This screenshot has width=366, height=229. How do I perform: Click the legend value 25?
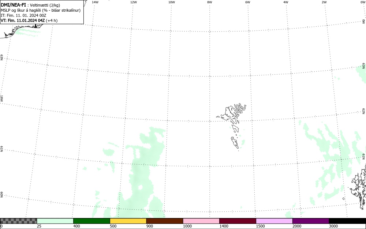tap(39, 226)
